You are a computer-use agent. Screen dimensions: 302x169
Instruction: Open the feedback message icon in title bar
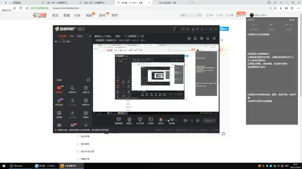point(188,29)
